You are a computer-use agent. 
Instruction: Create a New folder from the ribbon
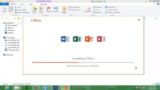click(x=64, y=10)
